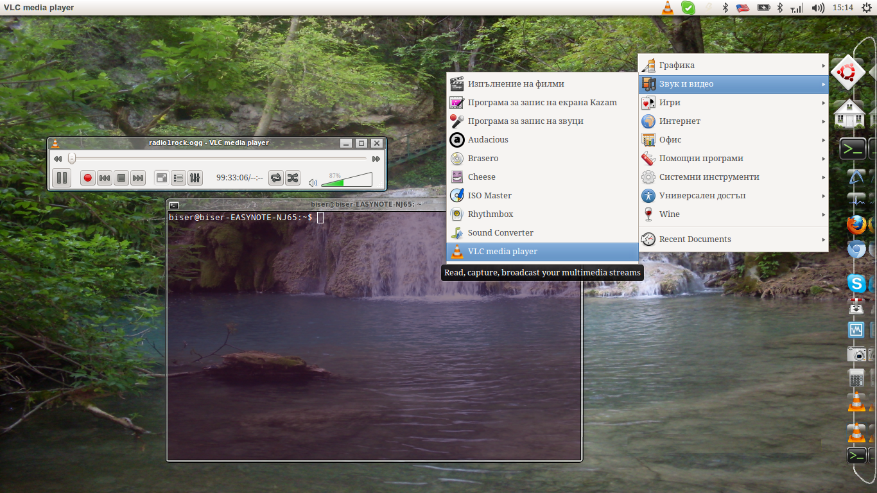Expand the Универсален достъп submenu
877x493 pixels.
click(733, 195)
